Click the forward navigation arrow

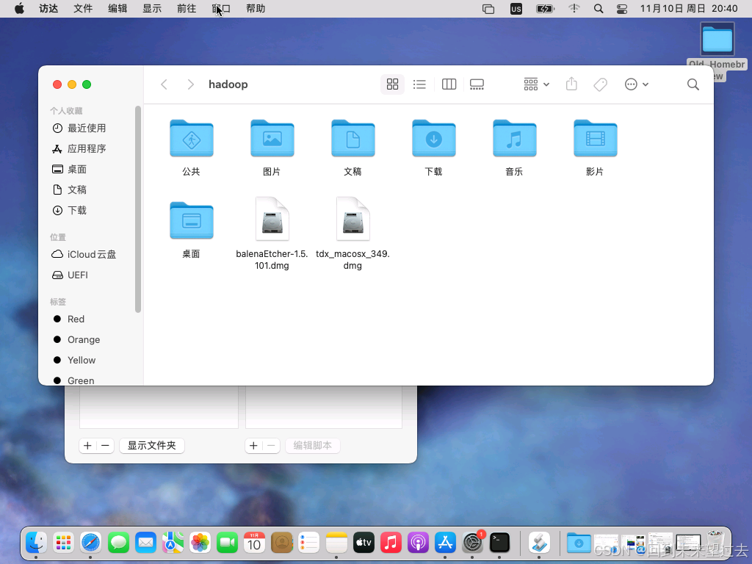click(190, 84)
